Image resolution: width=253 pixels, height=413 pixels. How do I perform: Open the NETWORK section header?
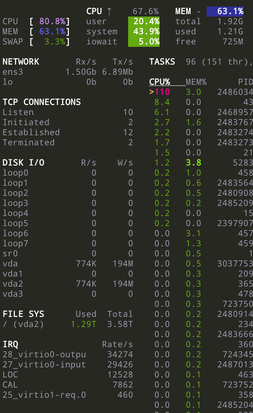click(x=21, y=62)
